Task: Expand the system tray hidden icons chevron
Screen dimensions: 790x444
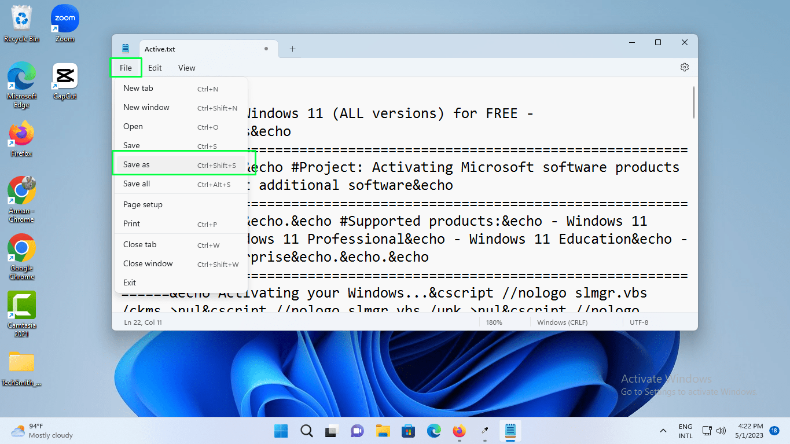Action: pos(663,431)
